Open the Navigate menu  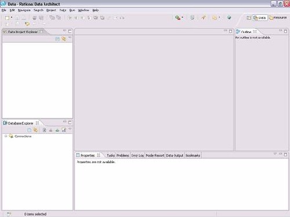(24, 10)
